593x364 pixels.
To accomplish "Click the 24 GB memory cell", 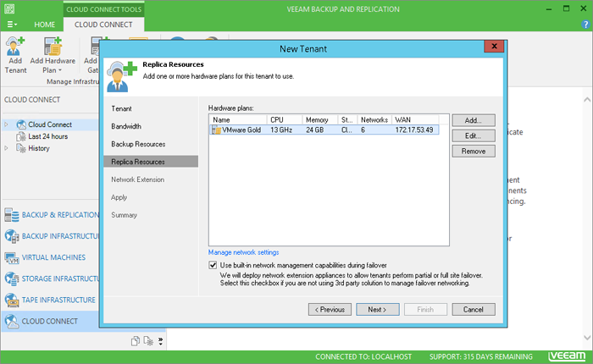I will coord(314,130).
